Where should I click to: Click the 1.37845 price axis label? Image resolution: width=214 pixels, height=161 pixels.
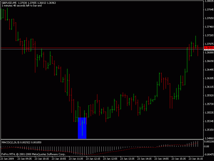pos(209,10)
